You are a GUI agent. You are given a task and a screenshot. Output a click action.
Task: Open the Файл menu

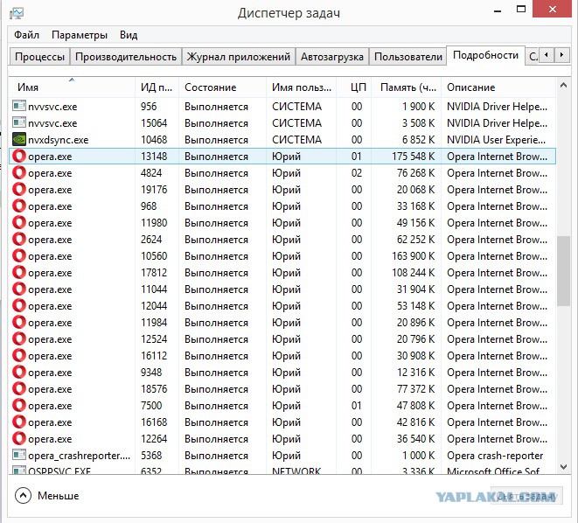coord(26,35)
